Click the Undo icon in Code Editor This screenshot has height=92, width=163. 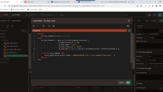point(34,26)
